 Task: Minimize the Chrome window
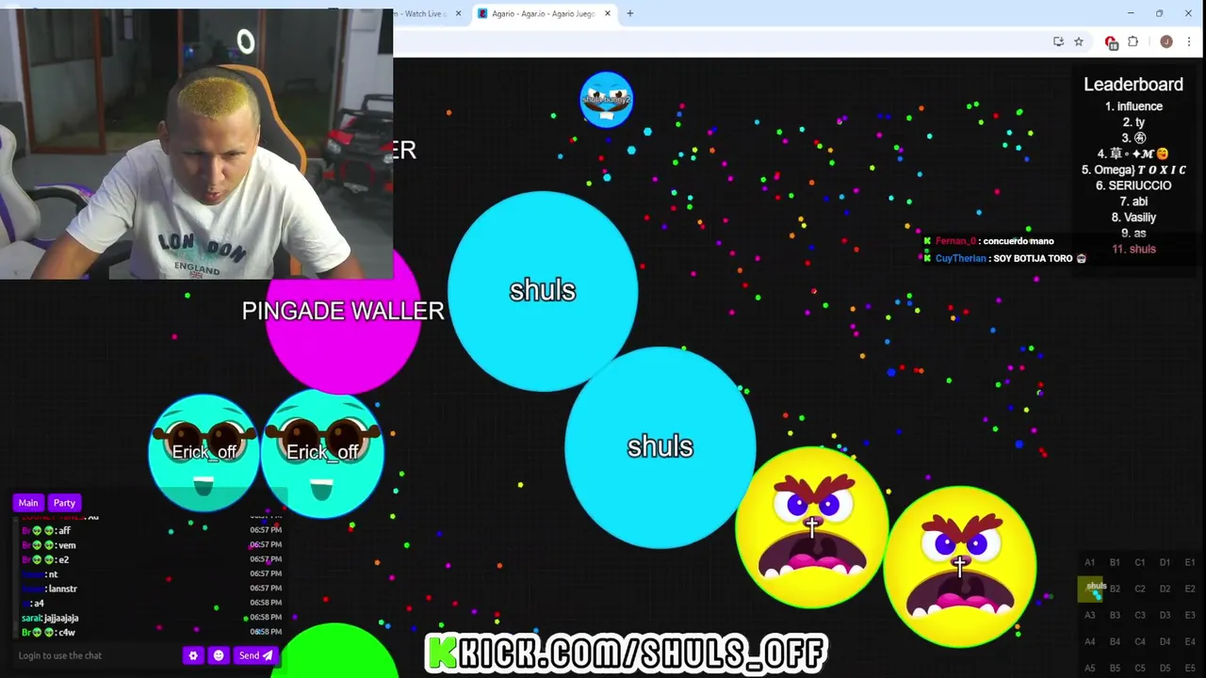tap(1131, 13)
